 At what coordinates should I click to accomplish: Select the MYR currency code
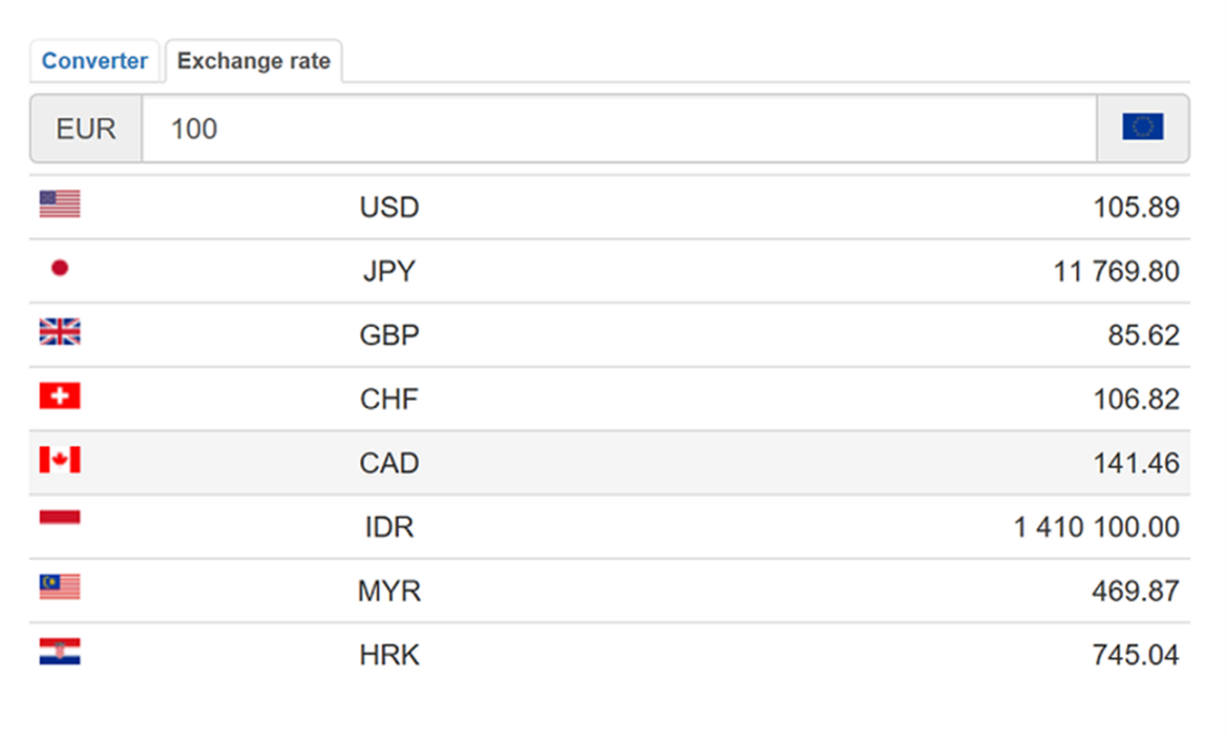coord(389,592)
